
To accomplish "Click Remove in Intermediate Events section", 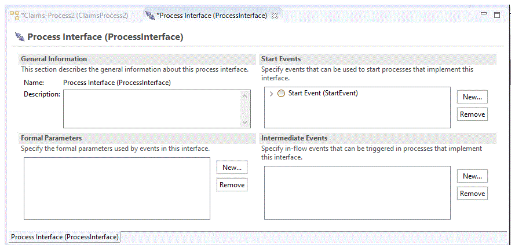I will [472, 194].
